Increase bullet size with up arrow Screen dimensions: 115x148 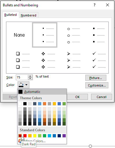[x=30, y=76]
